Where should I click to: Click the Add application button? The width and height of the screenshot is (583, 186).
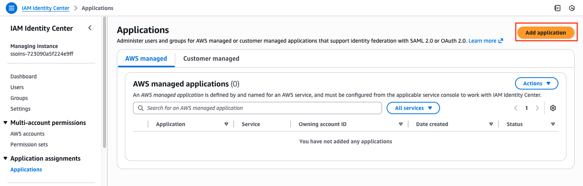pyautogui.click(x=545, y=33)
